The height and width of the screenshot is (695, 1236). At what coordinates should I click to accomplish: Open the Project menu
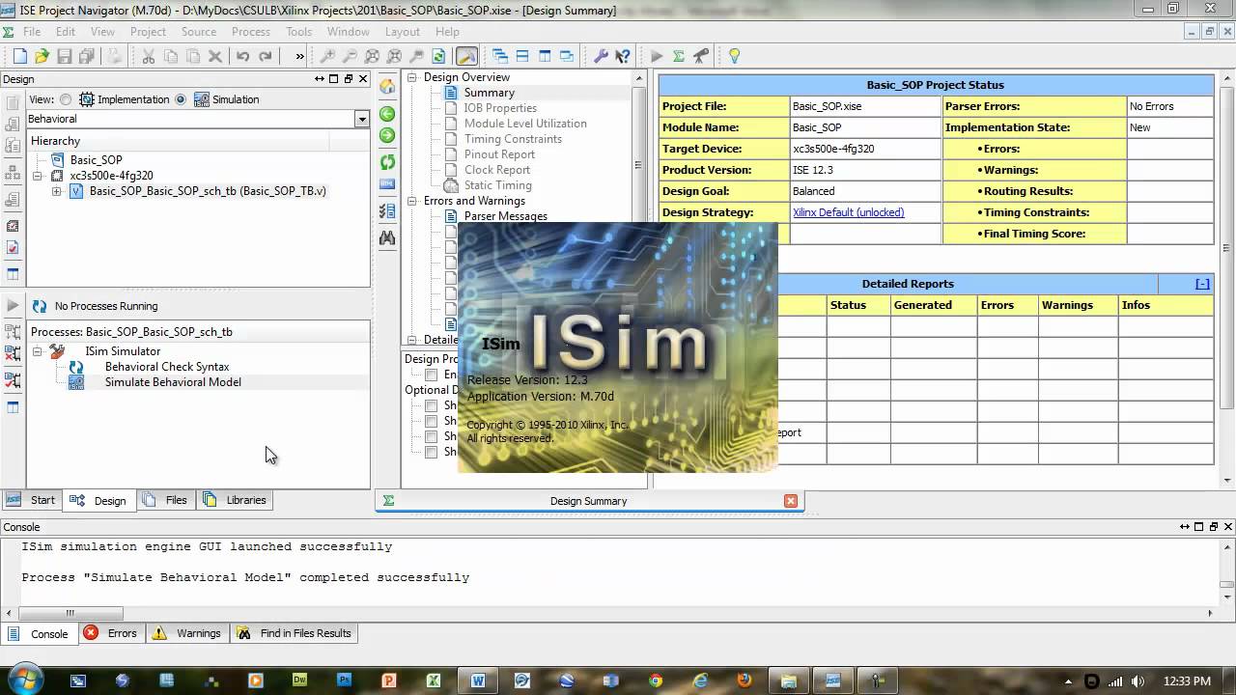[148, 32]
